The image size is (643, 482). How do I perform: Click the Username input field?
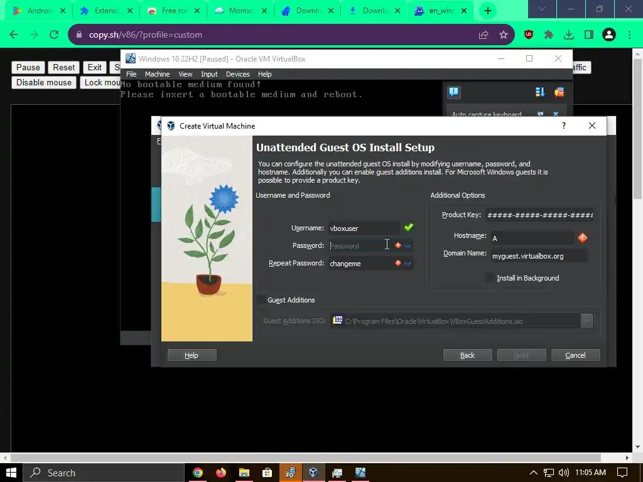364,228
